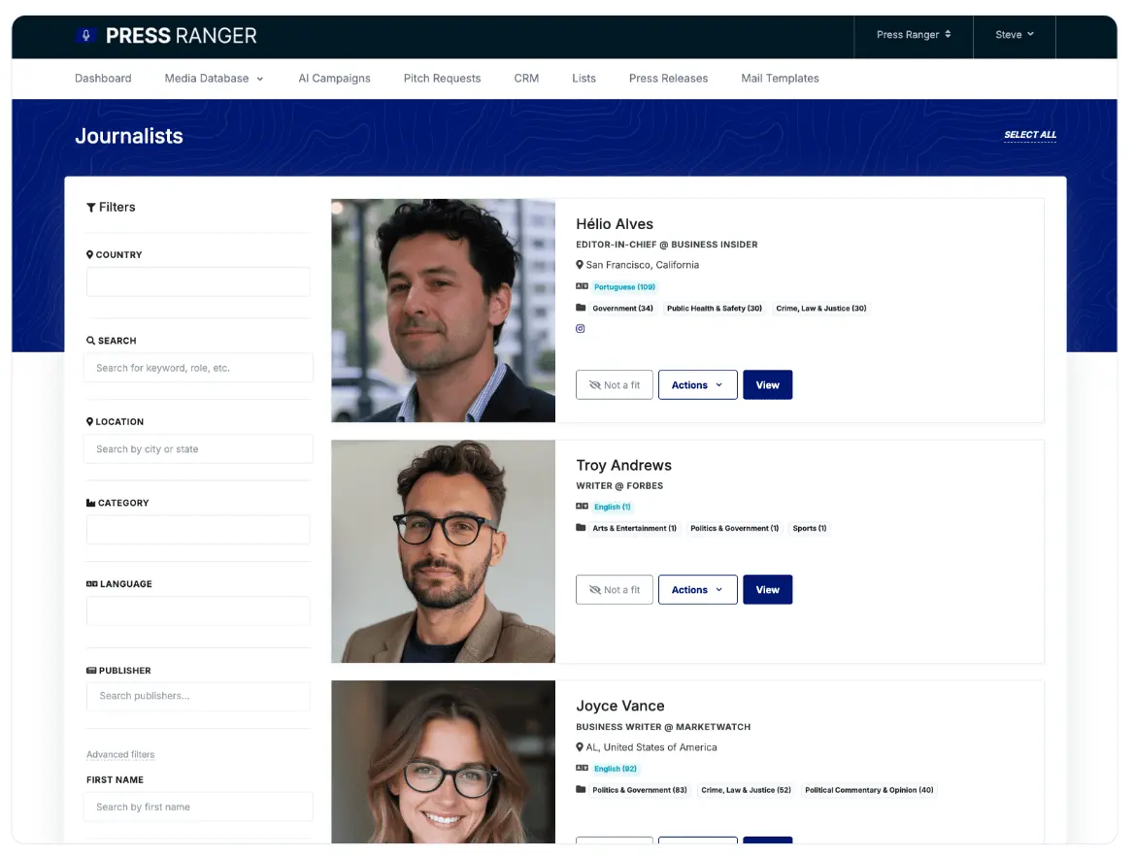Click the keyword search input field
The width and height of the screenshot is (1134, 857).
[x=198, y=368]
